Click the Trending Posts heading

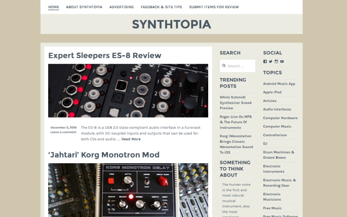[233, 83]
